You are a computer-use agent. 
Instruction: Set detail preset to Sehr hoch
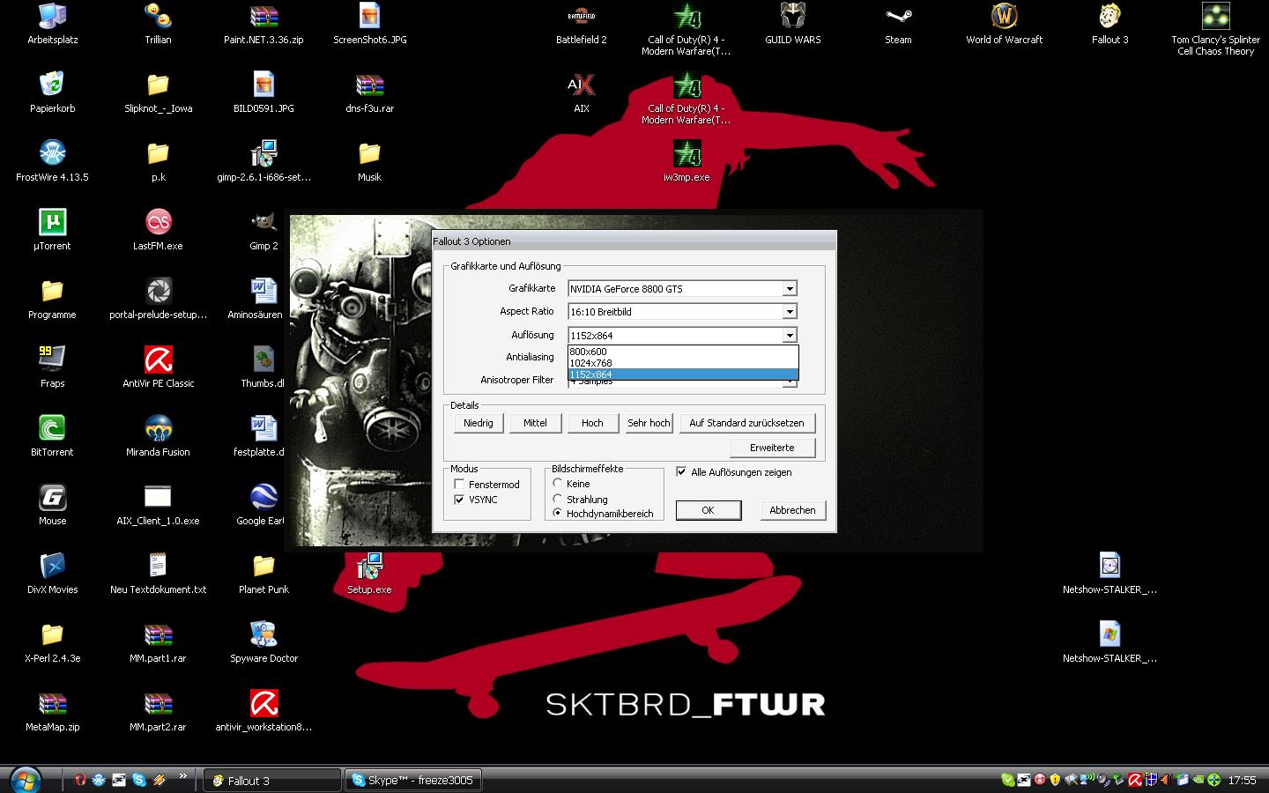(x=649, y=423)
